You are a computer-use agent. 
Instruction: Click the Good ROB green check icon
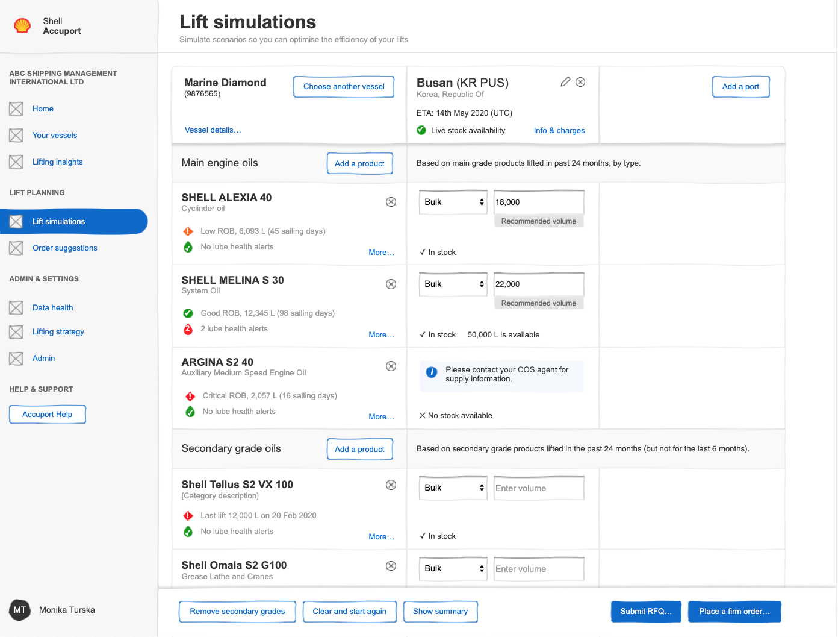188,313
